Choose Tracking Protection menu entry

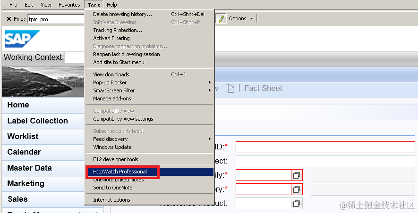150,30
